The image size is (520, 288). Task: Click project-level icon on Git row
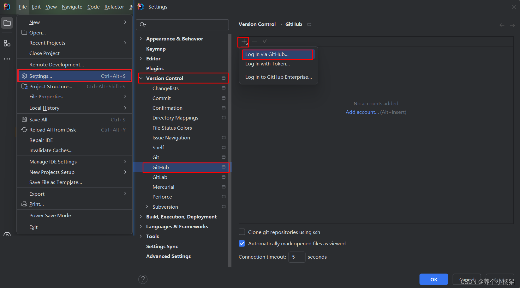pos(224,157)
